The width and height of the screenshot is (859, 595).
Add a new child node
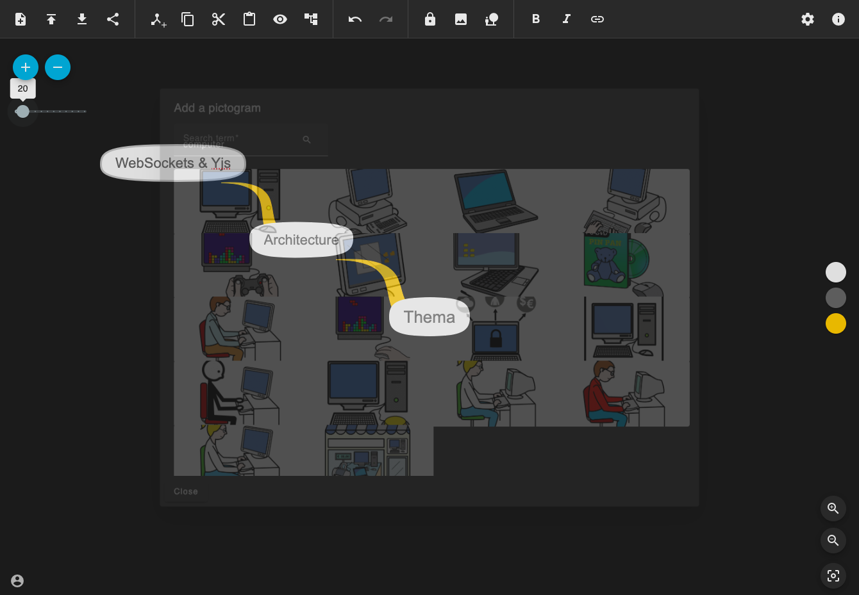click(158, 19)
